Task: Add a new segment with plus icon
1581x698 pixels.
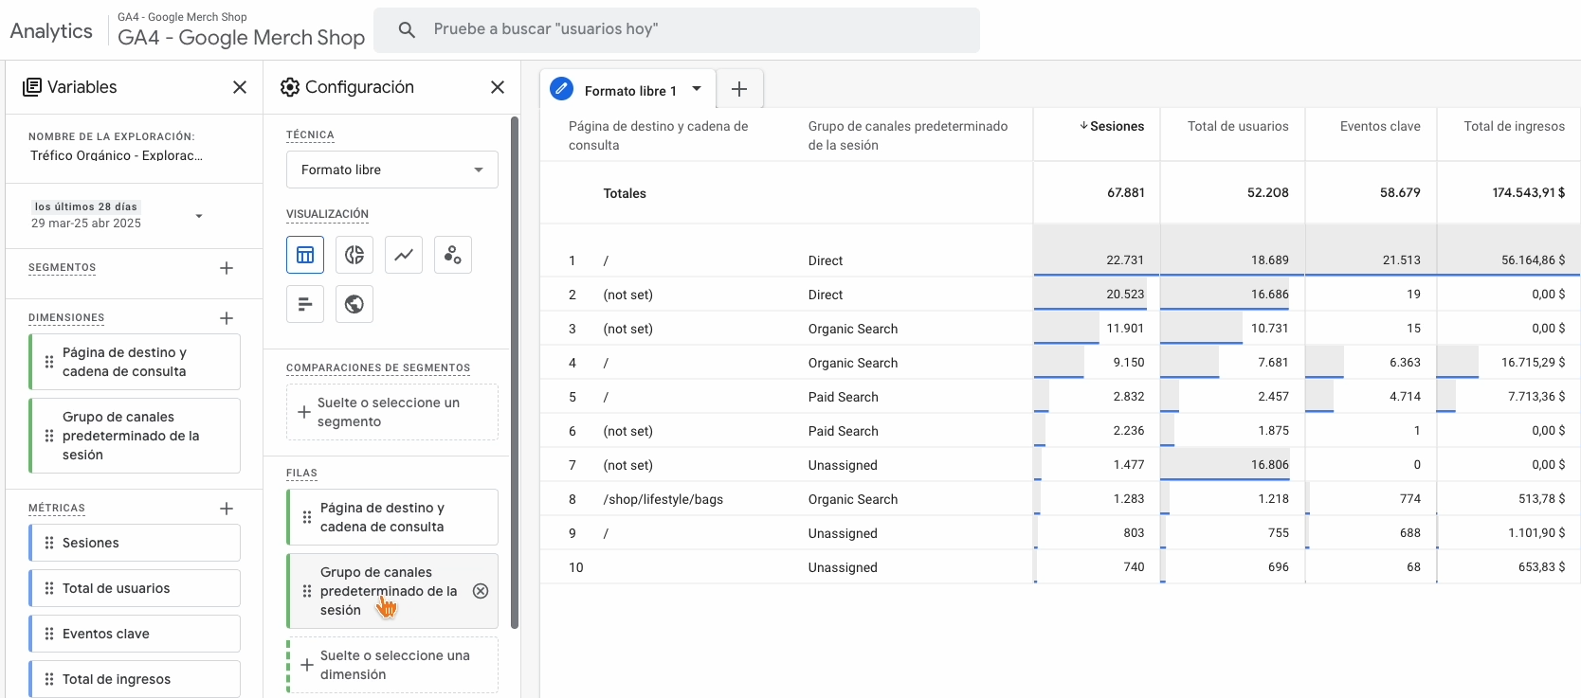Action: [227, 268]
